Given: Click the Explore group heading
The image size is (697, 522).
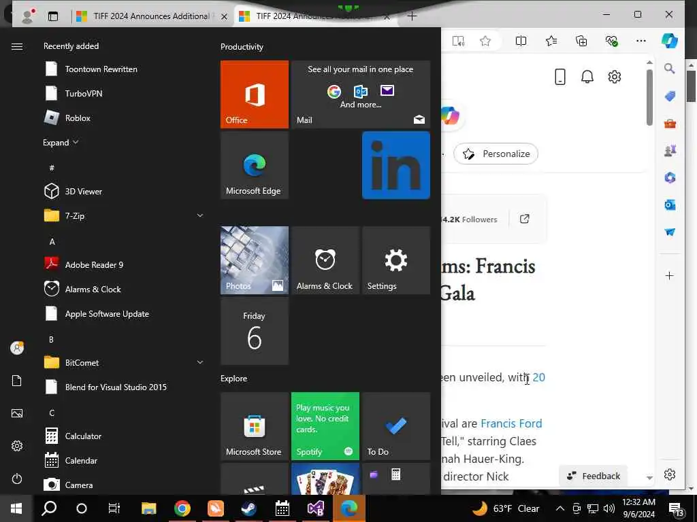Looking at the screenshot, I should click(x=234, y=378).
